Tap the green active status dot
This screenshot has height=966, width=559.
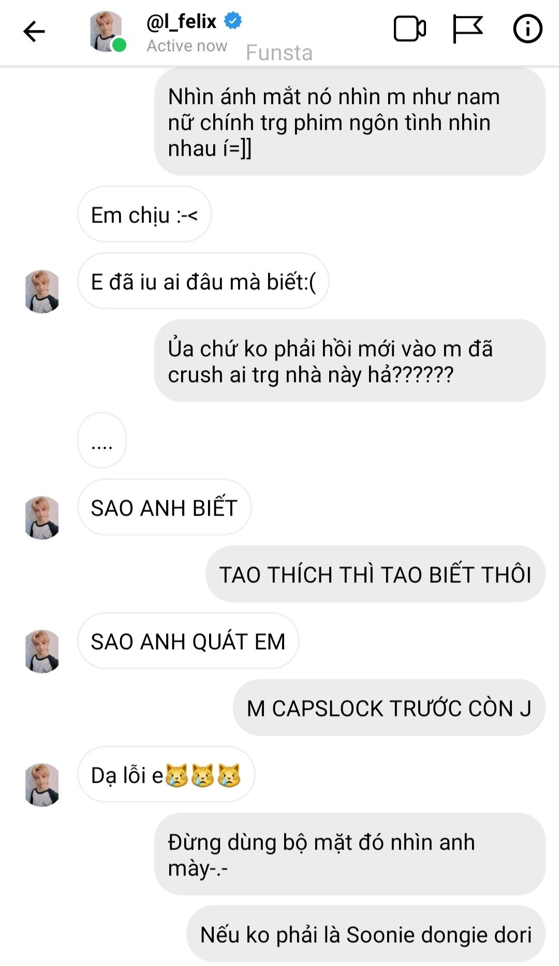tap(119, 46)
